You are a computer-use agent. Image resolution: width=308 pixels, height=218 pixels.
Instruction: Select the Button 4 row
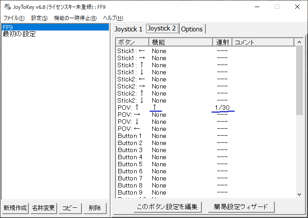[206, 157]
